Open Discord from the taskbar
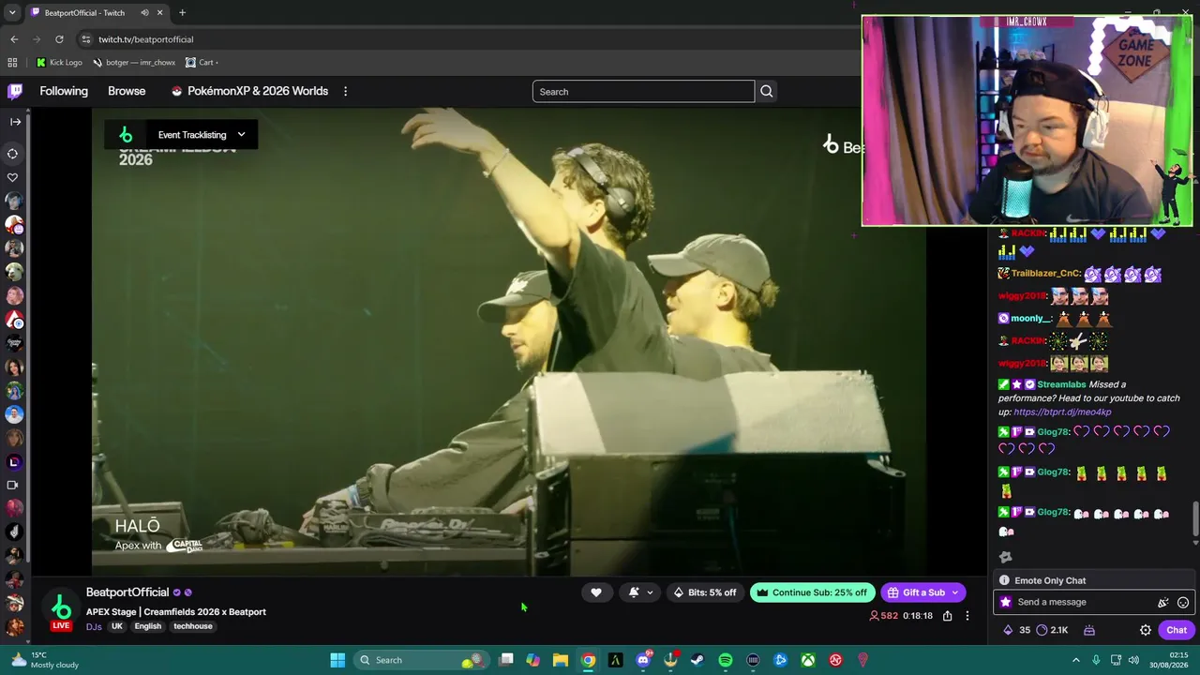Viewport: 1200px width, 675px height. pos(643,660)
